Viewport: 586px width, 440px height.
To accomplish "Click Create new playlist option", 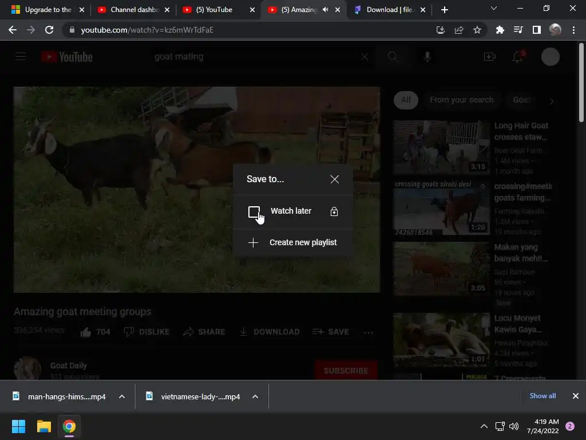I will [x=292, y=242].
